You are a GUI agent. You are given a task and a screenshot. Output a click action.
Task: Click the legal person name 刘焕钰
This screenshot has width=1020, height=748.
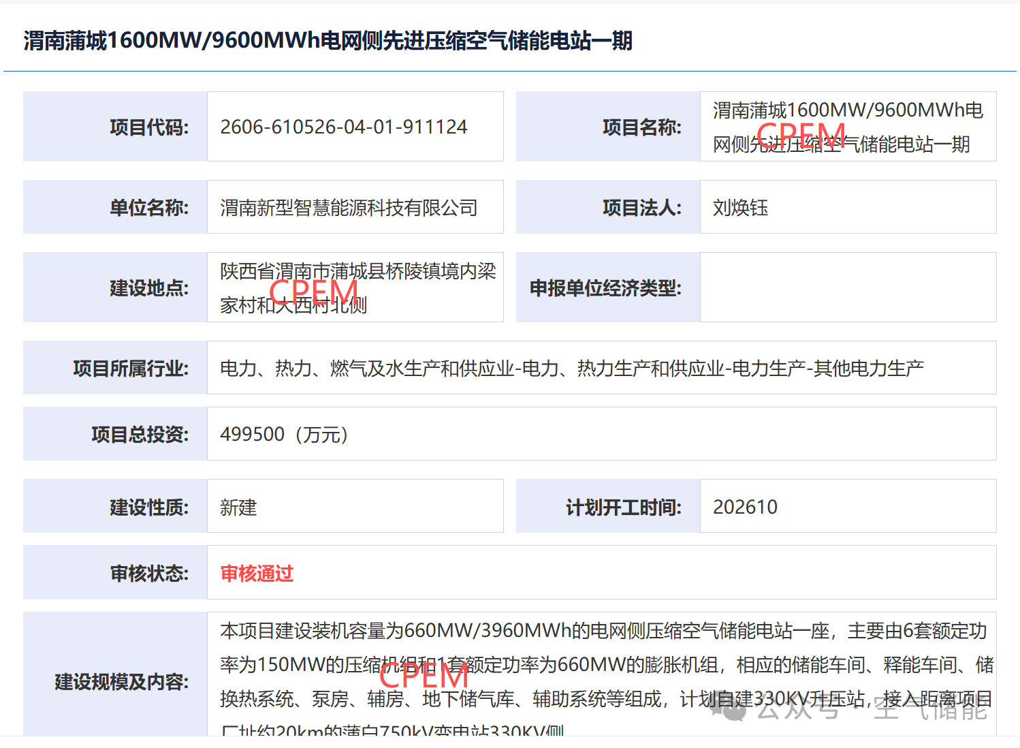tap(740, 207)
